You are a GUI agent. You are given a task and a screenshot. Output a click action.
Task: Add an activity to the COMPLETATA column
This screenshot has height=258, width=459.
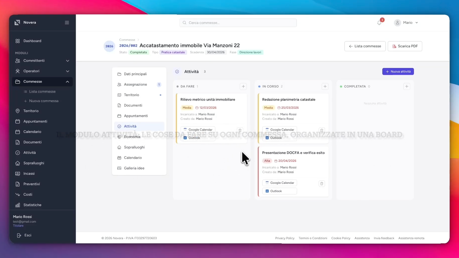click(x=407, y=86)
